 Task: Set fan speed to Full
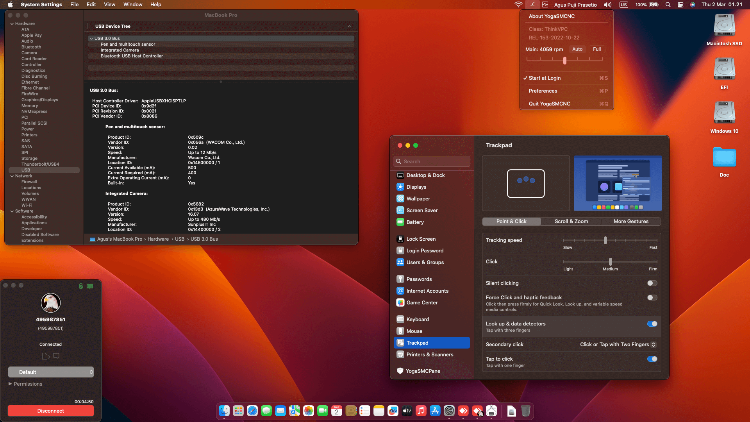(x=597, y=49)
